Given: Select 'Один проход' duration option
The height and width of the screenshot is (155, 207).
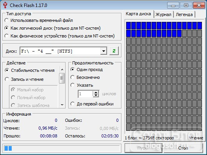Looking at the screenshot, I should coord(87,69).
